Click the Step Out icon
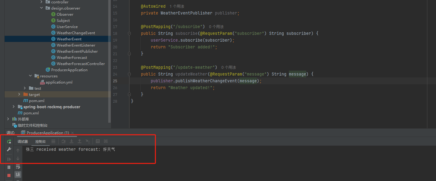The width and height of the screenshot is (436, 181). tap(79, 141)
